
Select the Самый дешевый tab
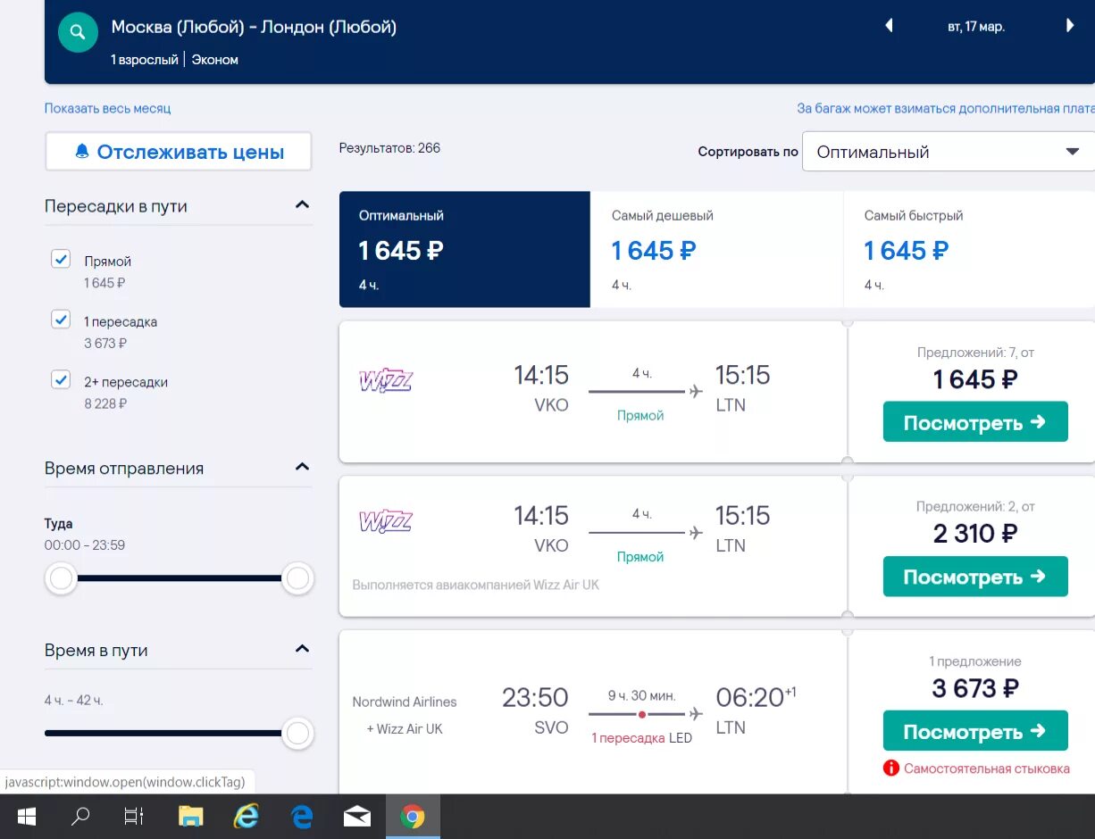click(x=716, y=249)
